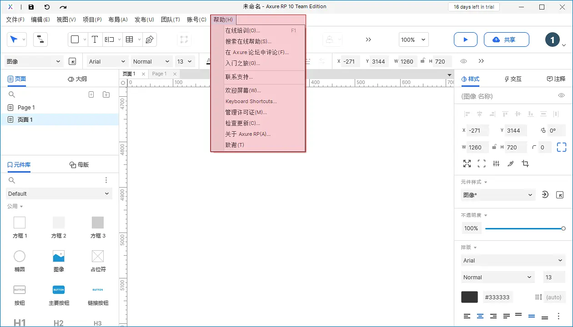The image size is (573, 327).
Task: Click the 共享 share button
Action: tap(506, 40)
